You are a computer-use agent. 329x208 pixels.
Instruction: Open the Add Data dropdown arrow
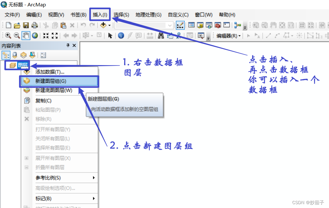pos(109,26)
